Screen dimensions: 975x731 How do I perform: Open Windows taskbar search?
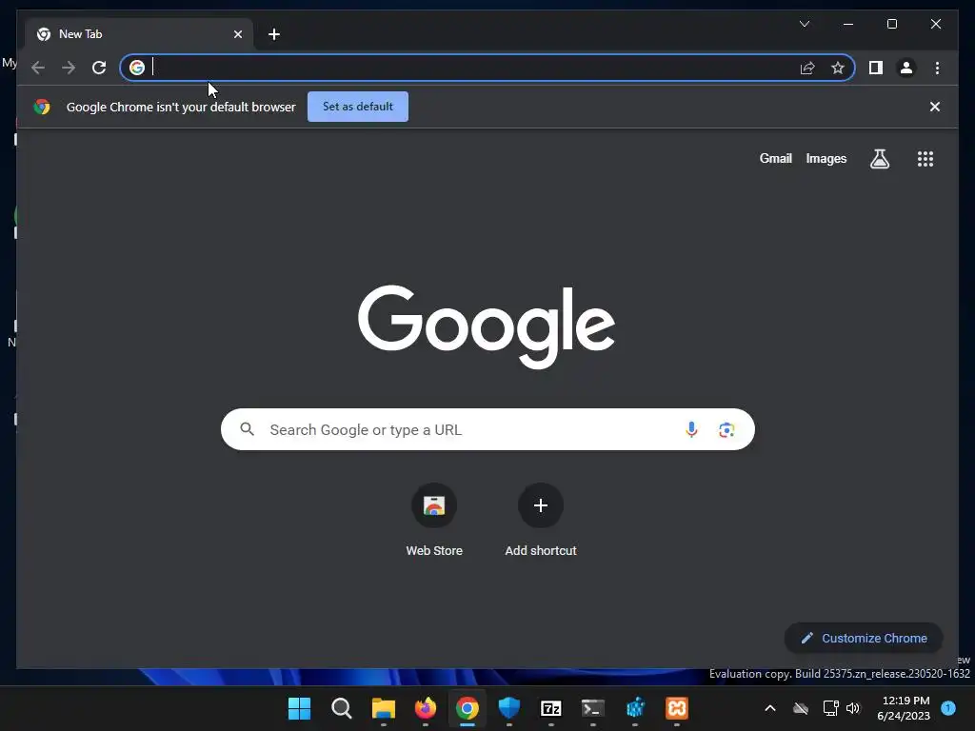tap(342, 708)
